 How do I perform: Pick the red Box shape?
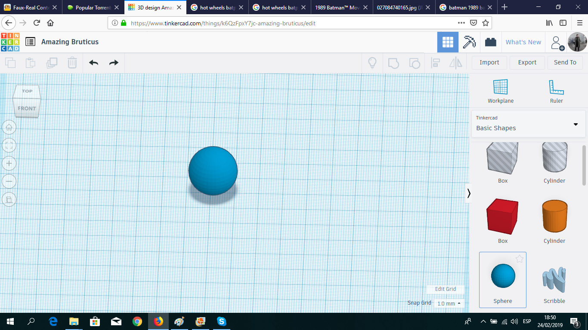tap(502, 217)
